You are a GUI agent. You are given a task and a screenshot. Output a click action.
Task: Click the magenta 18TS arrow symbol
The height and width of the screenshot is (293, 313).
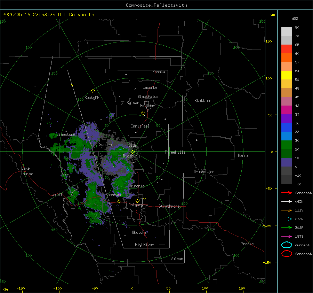coord(287,237)
